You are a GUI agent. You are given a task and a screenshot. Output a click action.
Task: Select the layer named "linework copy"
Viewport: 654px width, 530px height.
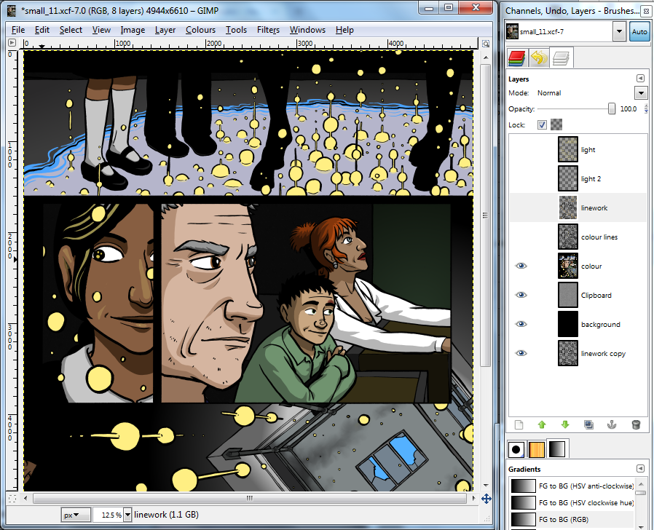pos(578,353)
